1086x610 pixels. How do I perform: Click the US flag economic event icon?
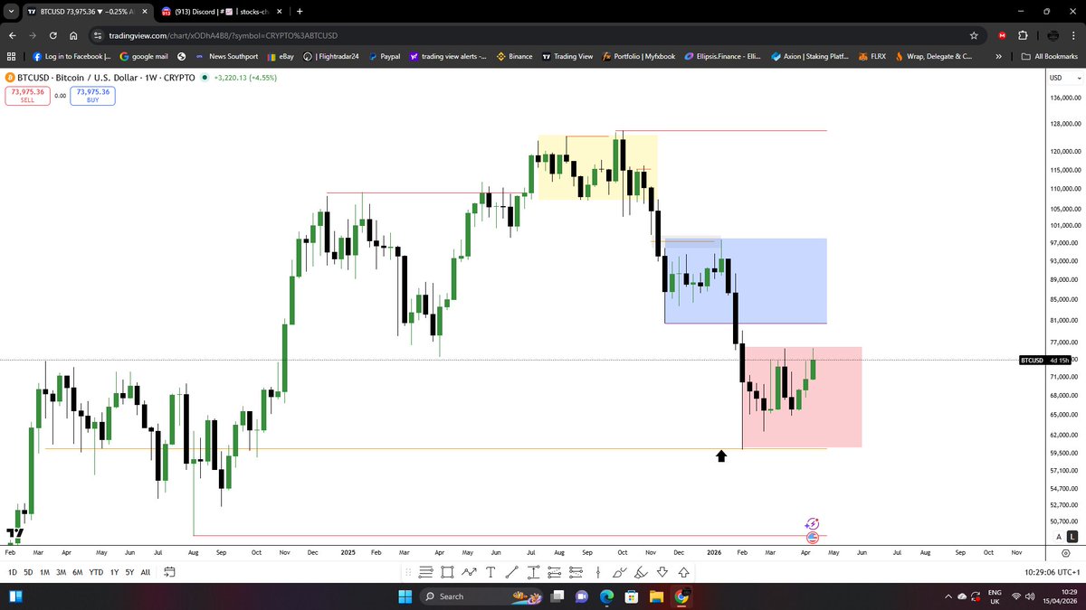coord(812,537)
